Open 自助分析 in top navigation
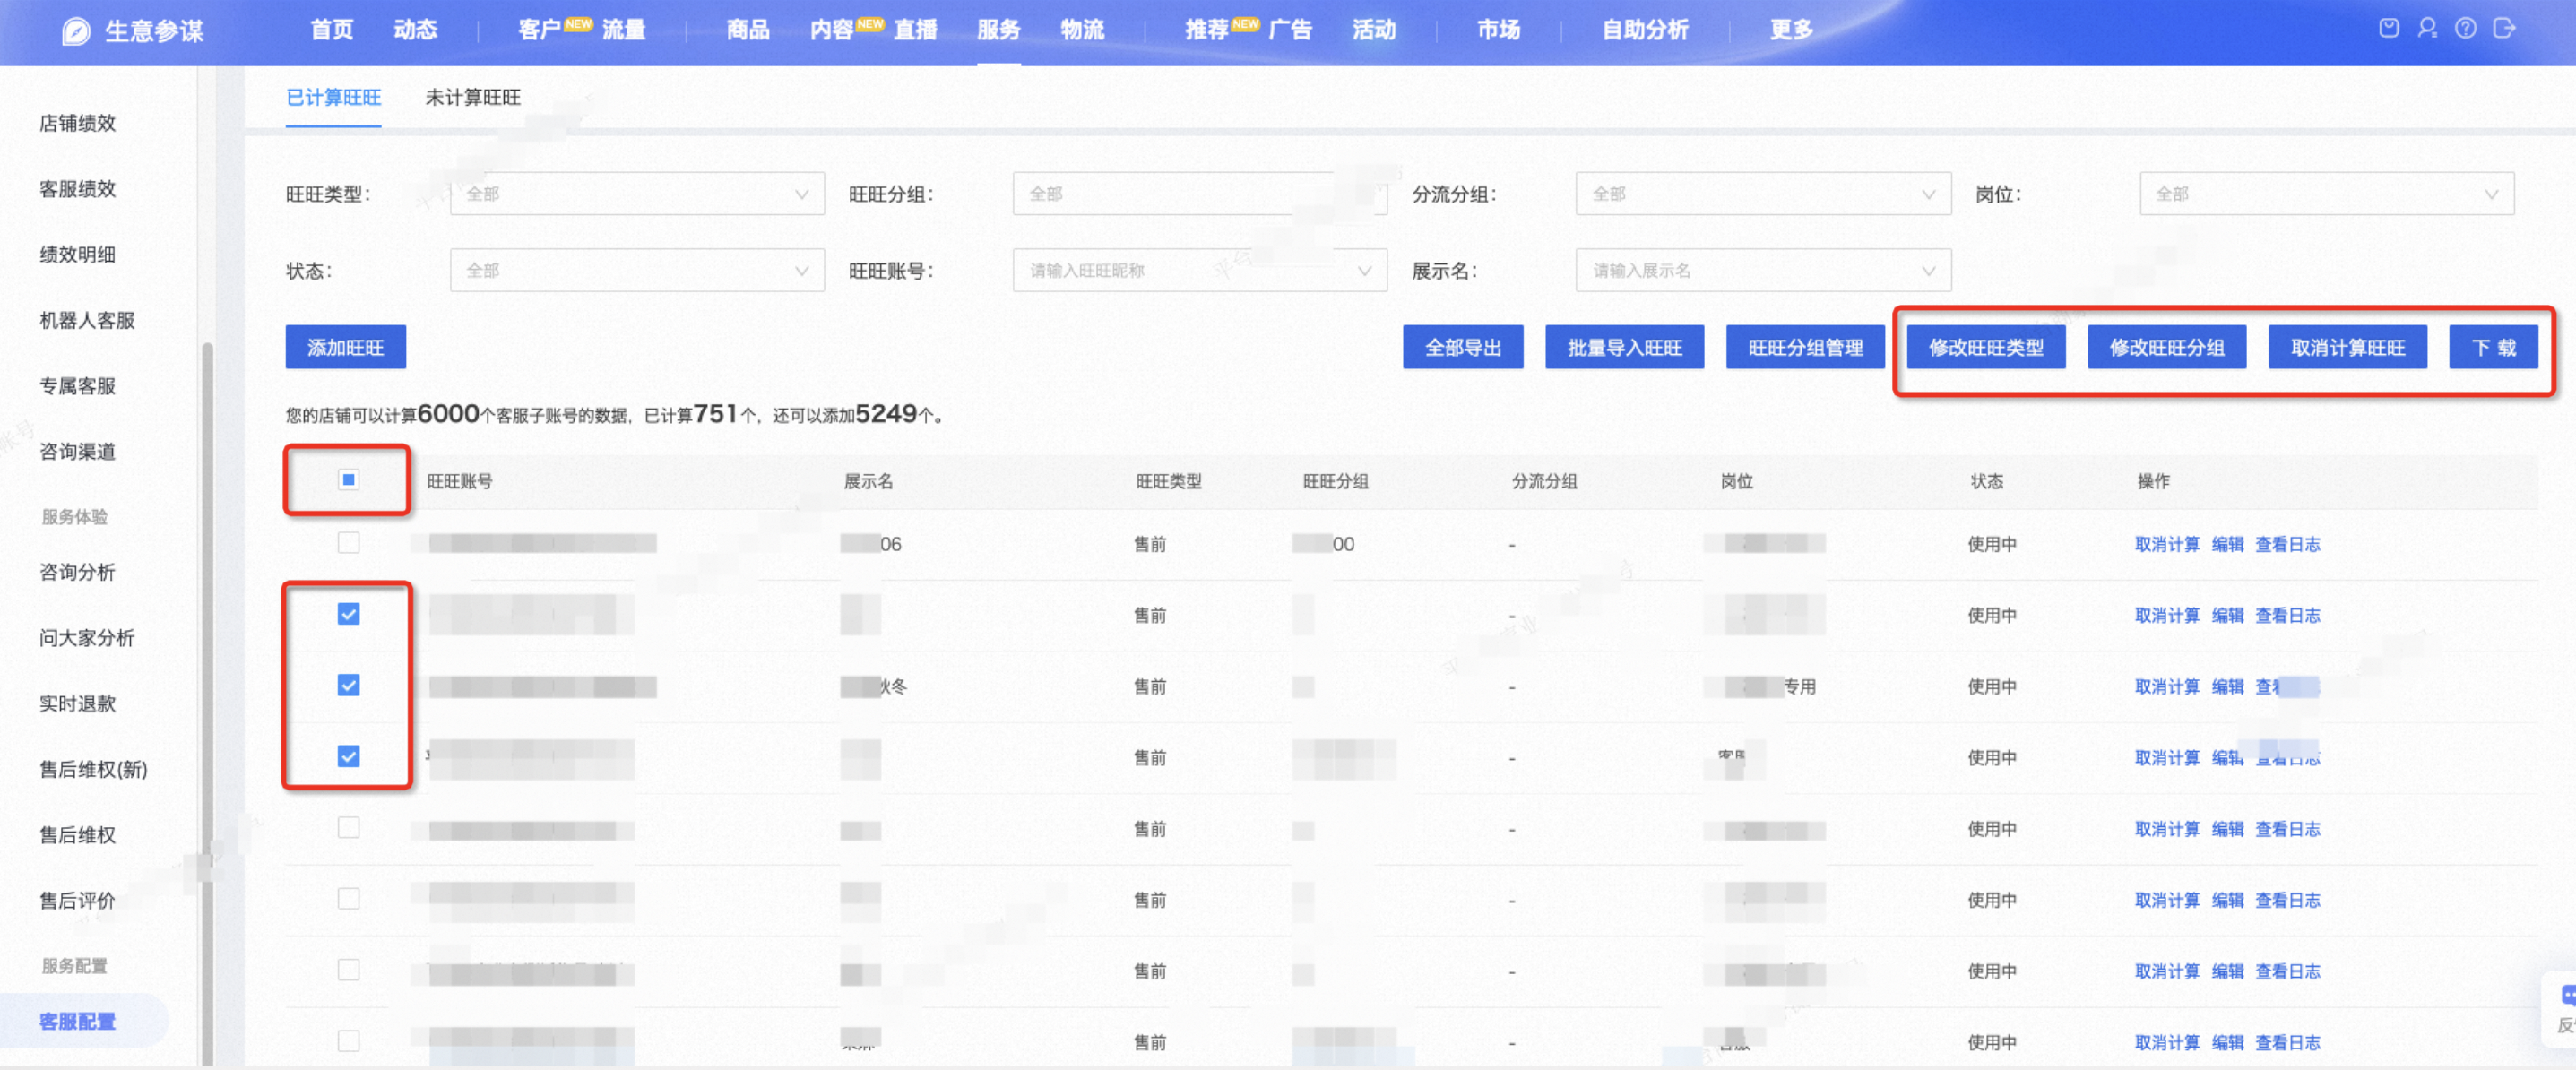The width and height of the screenshot is (2576, 1070). (x=1645, y=30)
